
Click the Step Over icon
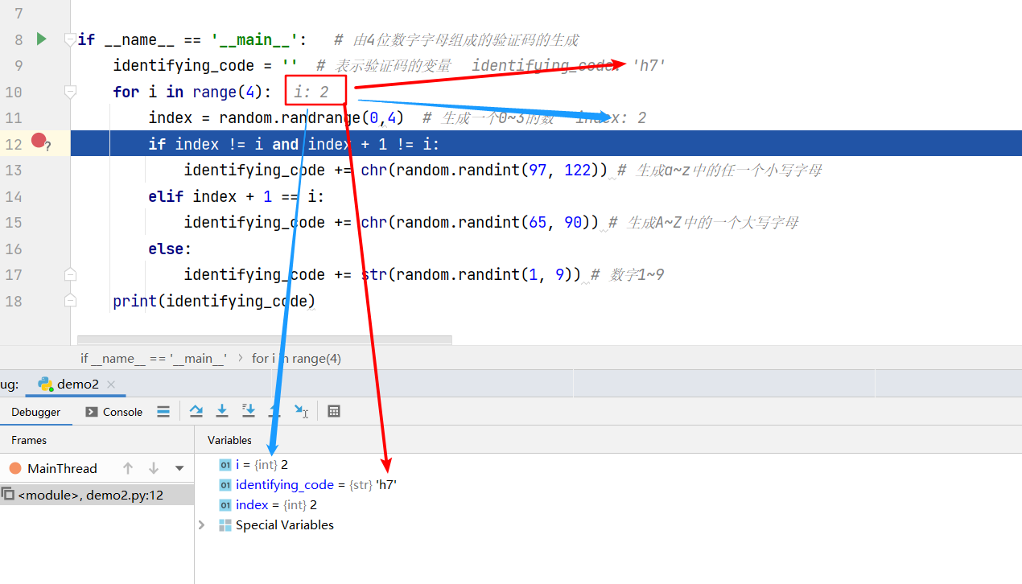coord(196,411)
